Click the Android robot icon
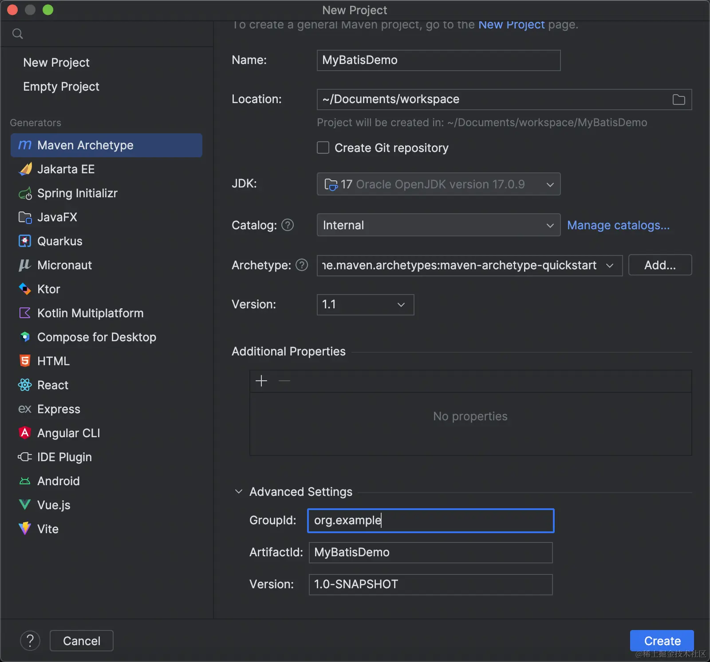This screenshot has height=662, width=710. coord(25,481)
